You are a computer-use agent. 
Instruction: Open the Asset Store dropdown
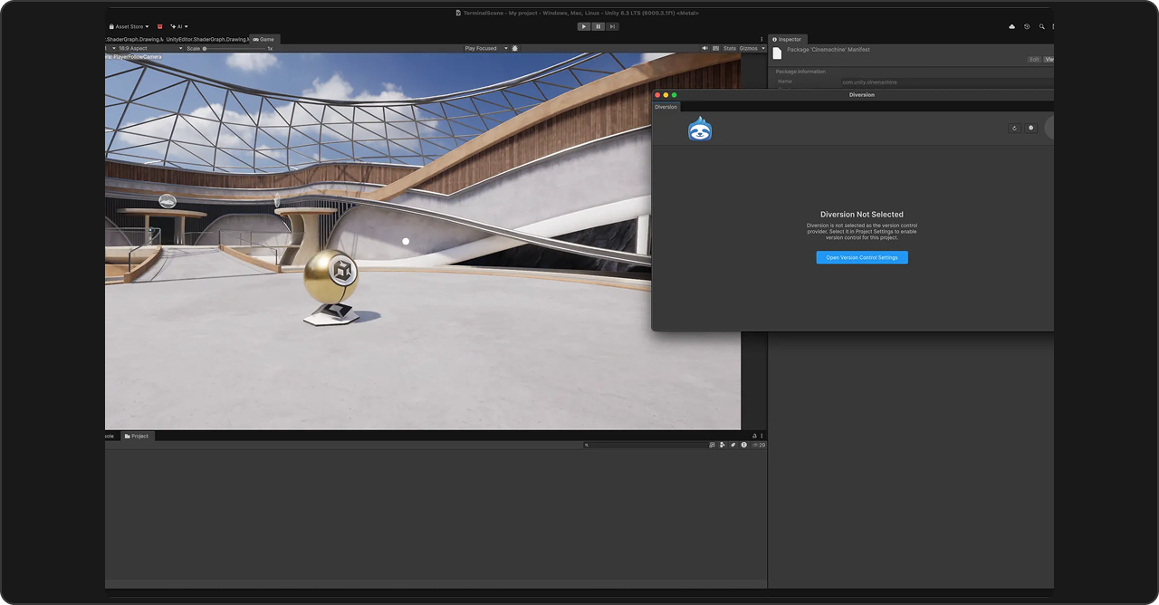click(129, 26)
